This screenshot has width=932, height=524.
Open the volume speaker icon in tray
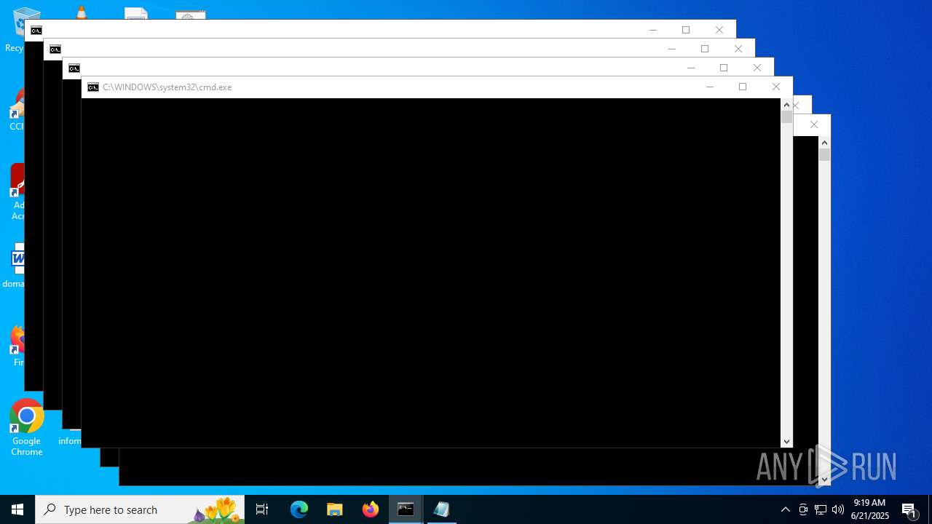tap(837, 509)
